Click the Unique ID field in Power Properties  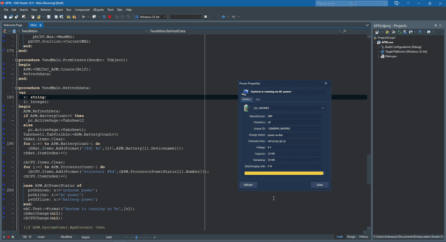pos(294,129)
